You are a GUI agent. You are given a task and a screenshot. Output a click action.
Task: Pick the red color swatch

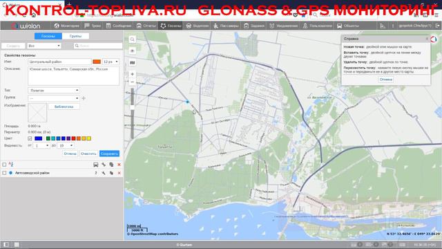74,138
